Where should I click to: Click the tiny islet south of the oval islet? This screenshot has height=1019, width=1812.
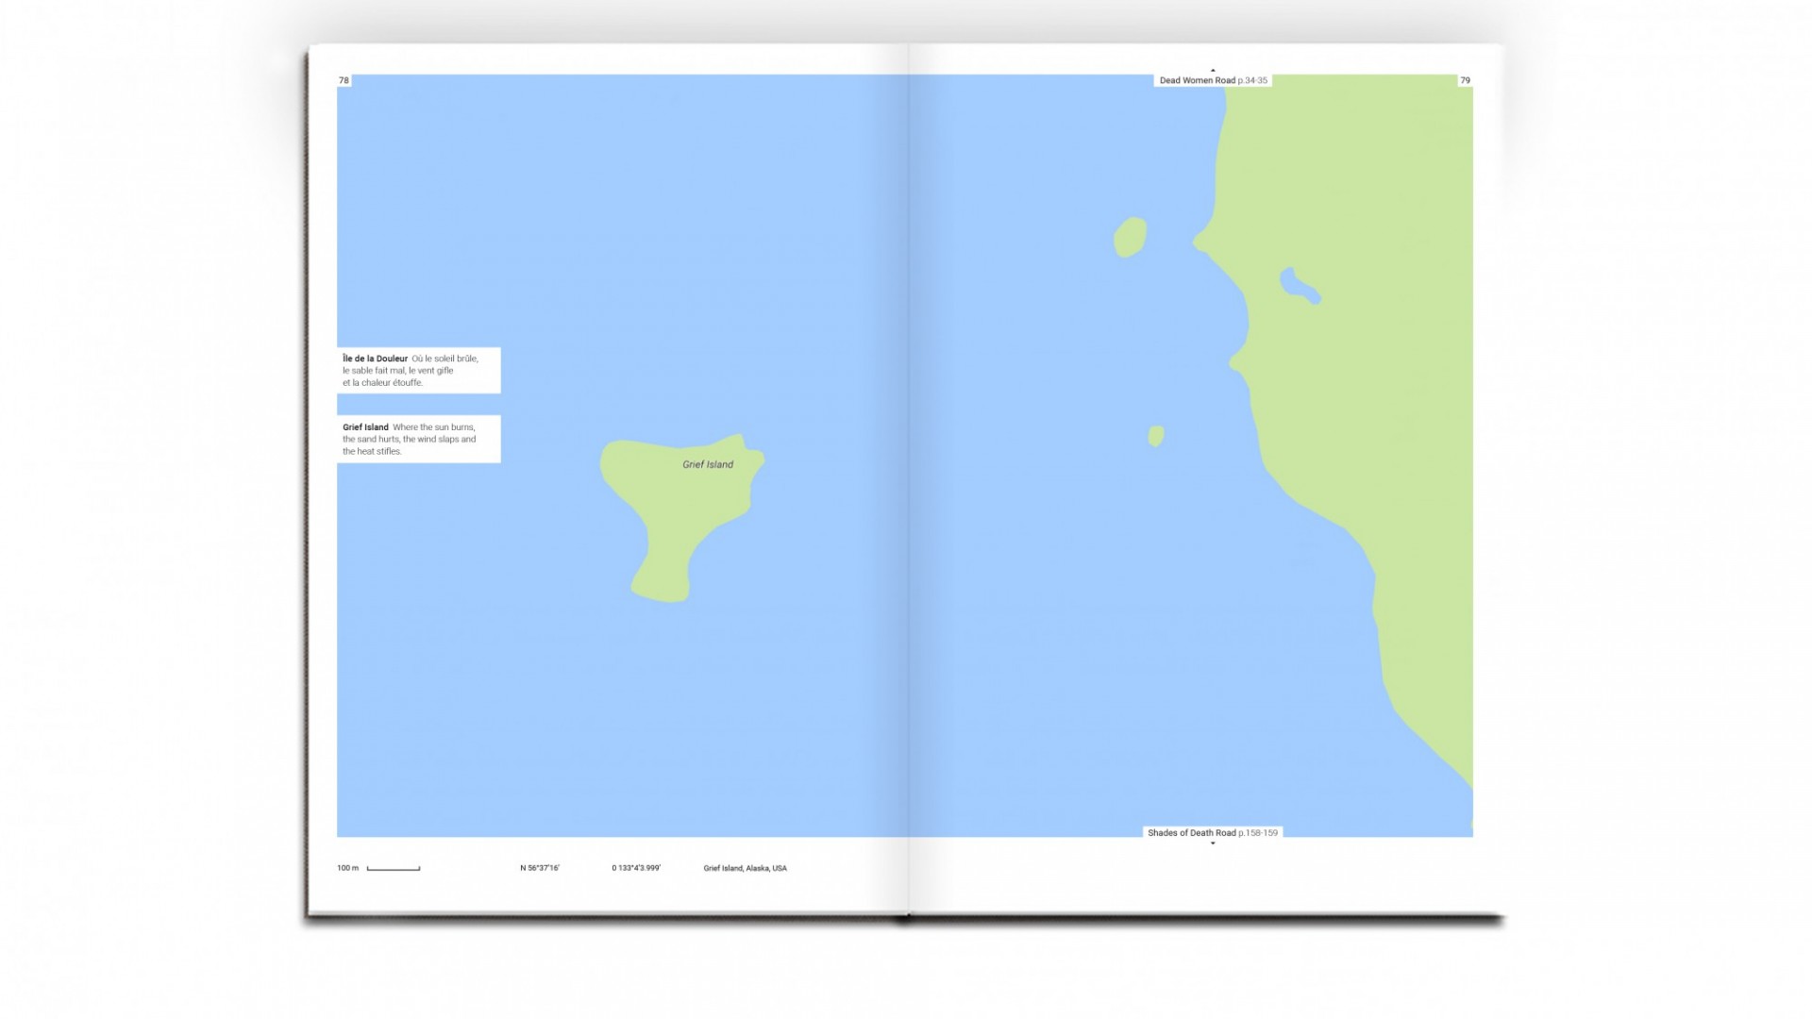(x=1155, y=435)
